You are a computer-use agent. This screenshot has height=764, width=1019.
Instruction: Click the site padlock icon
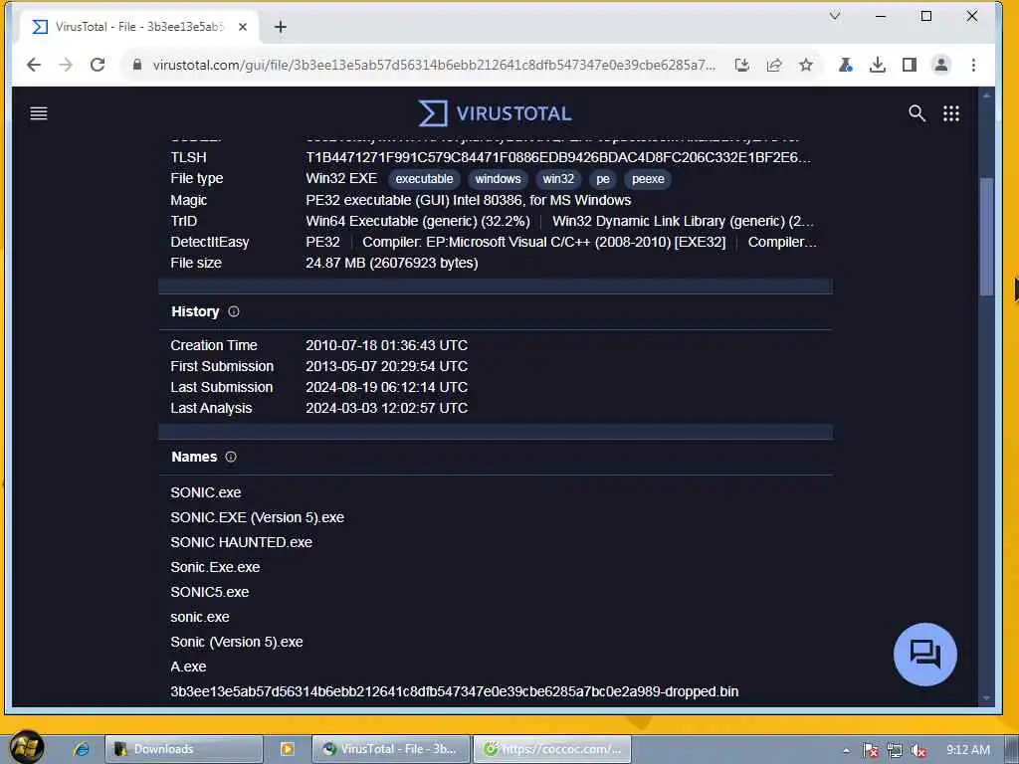137,65
